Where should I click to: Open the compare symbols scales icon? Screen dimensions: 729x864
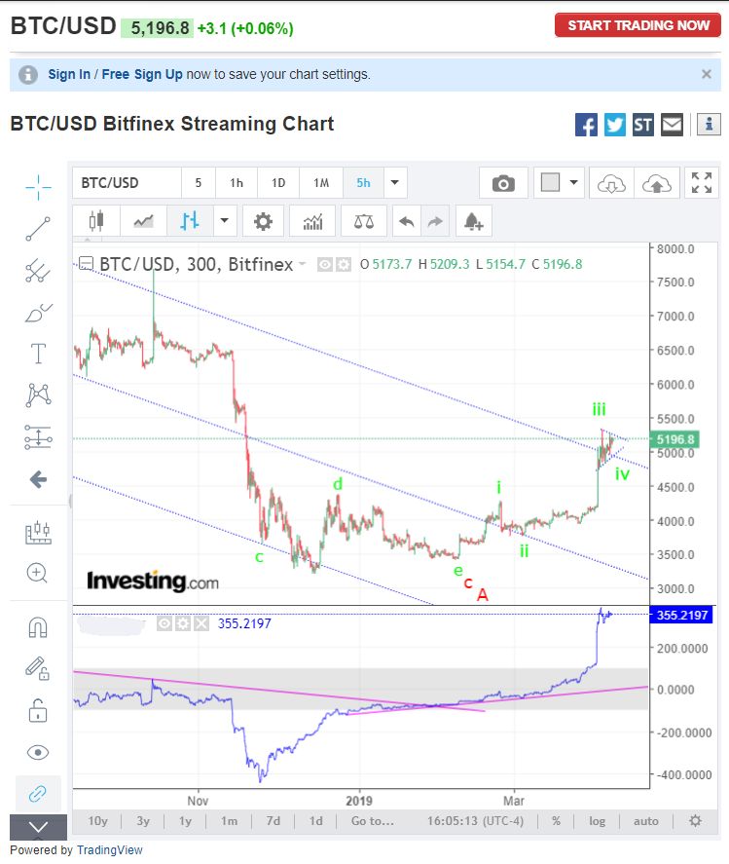click(x=364, y=221)
